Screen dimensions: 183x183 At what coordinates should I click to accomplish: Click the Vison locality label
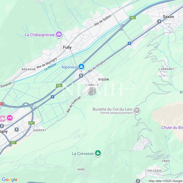(103, 80)
